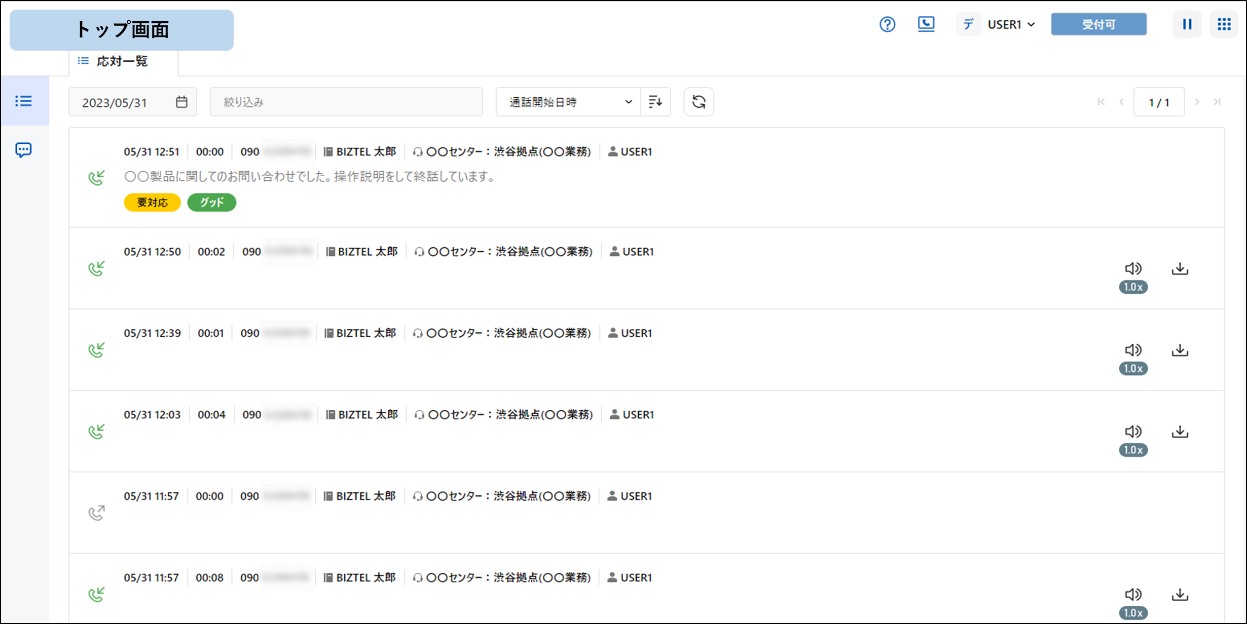Download recording of the 12:39 call
Screen dimensions: 1247x624
tap(1180, 350)
